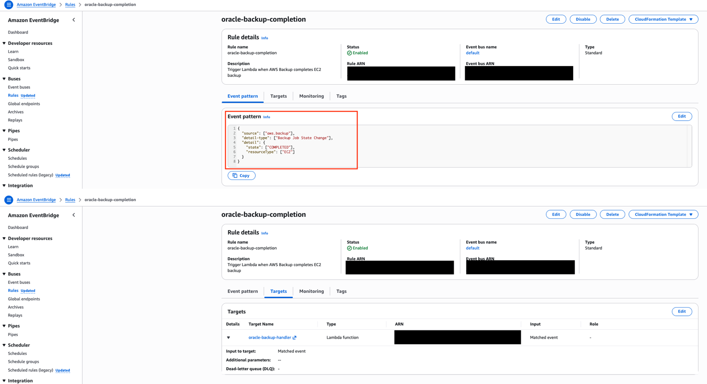The height and width of the screenshot is (384, 707).
Task: Disable the rule in Event pattern screenshot
Action: tap(583, 19)
